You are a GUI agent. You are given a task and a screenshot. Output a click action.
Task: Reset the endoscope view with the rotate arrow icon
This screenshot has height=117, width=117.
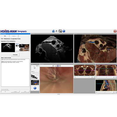click(53, 66)
